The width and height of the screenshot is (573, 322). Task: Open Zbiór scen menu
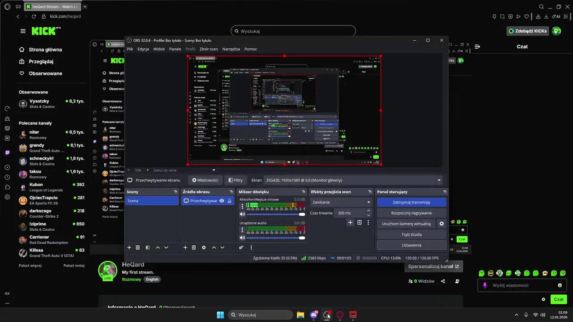click(x=209, y=49)
